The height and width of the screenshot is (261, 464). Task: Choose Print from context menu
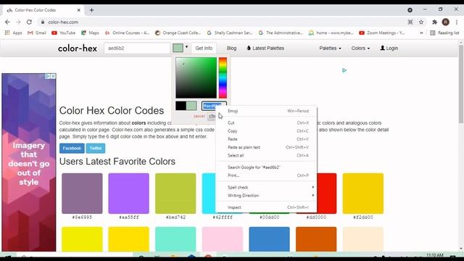tap(266, 175)
